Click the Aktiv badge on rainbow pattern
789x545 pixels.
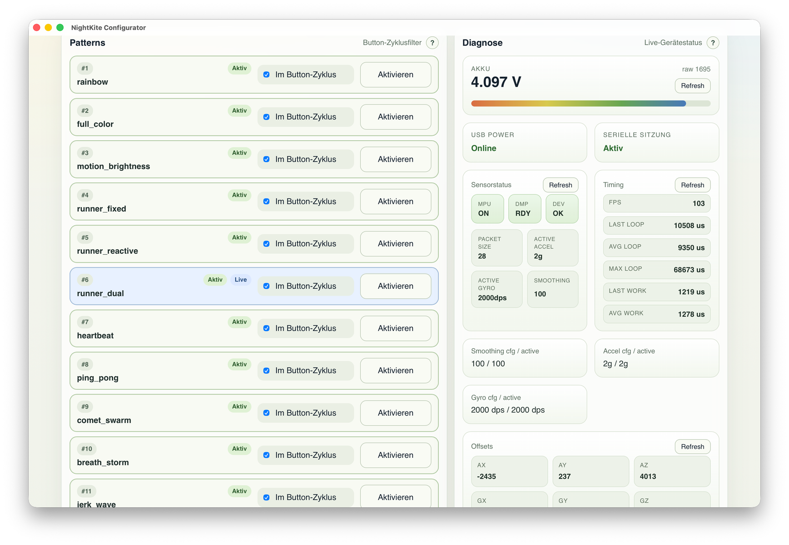[x=239, y=68]
